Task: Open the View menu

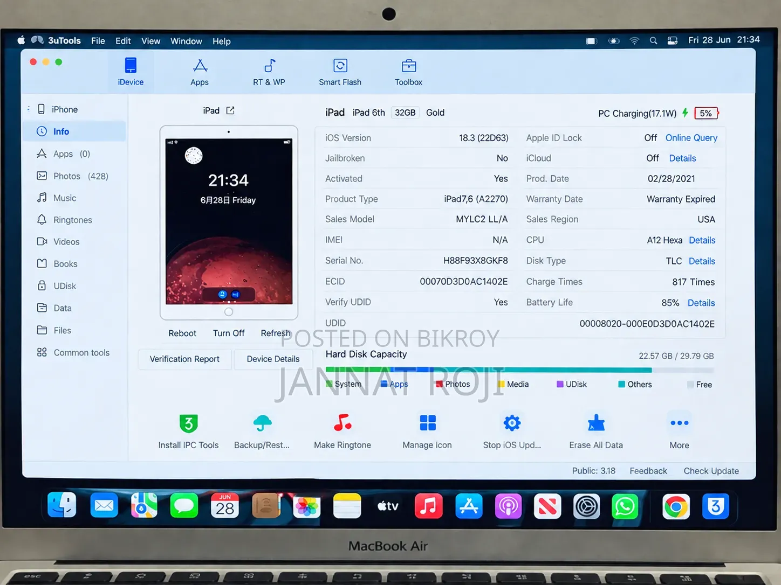Action: [x=151, y=41]
